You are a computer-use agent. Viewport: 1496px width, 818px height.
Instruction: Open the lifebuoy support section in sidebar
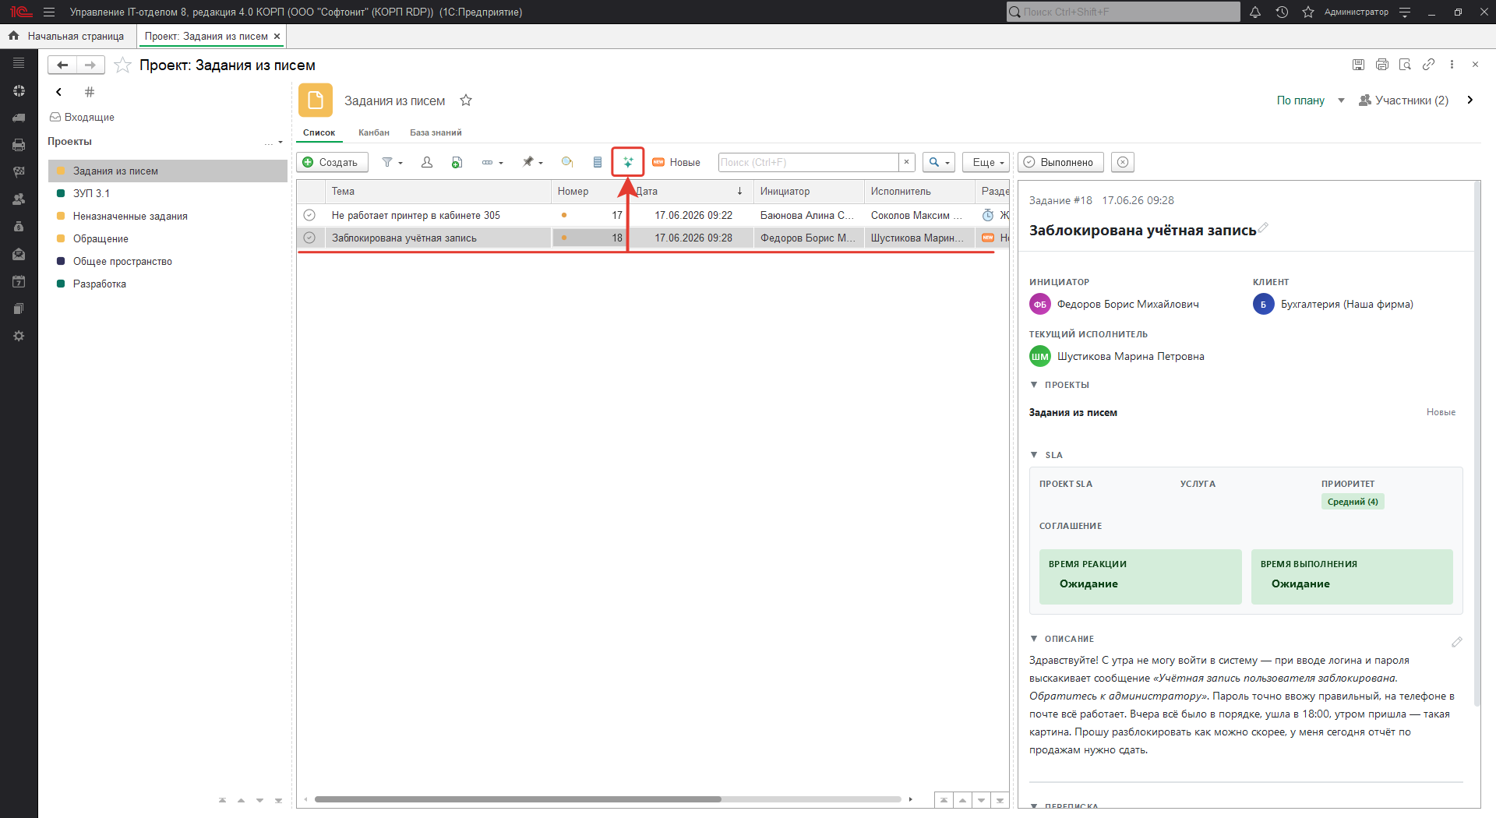pos(19,90)
